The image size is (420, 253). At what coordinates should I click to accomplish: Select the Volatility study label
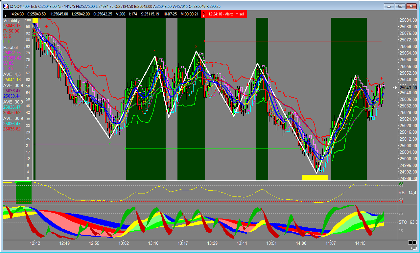click(12, 20)
